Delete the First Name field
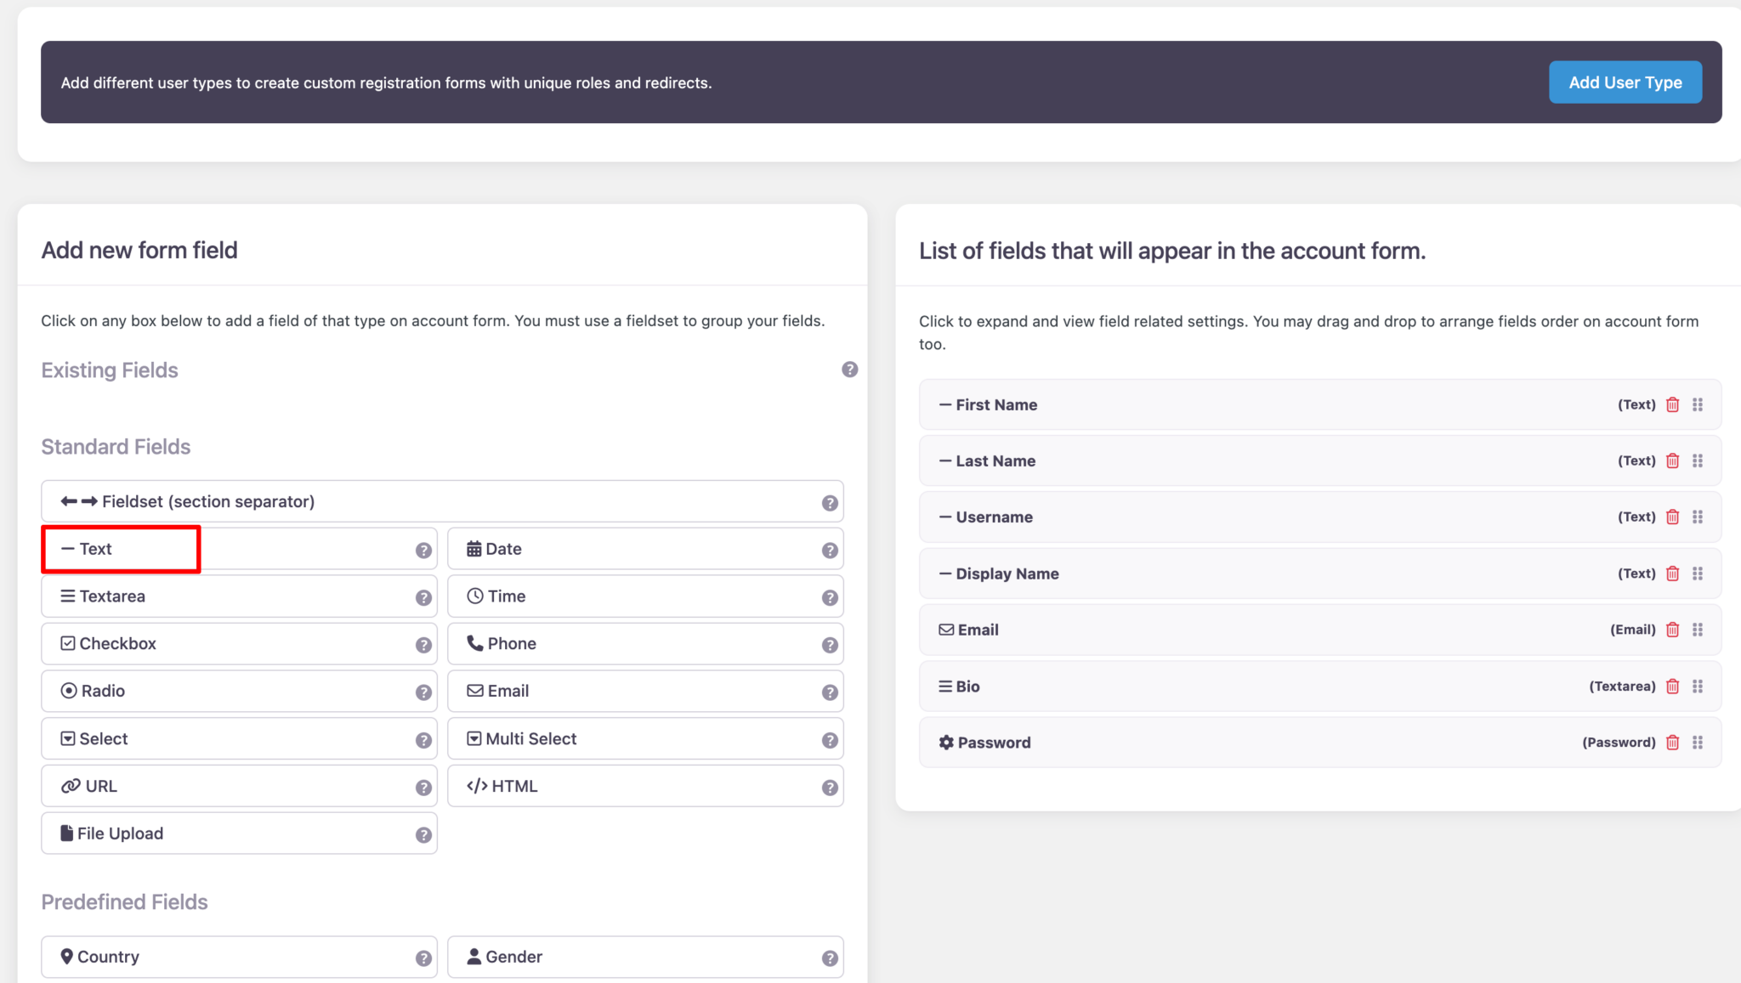Image resolution: width=1741 pixels, height=983 pixels. point(1672,404)
